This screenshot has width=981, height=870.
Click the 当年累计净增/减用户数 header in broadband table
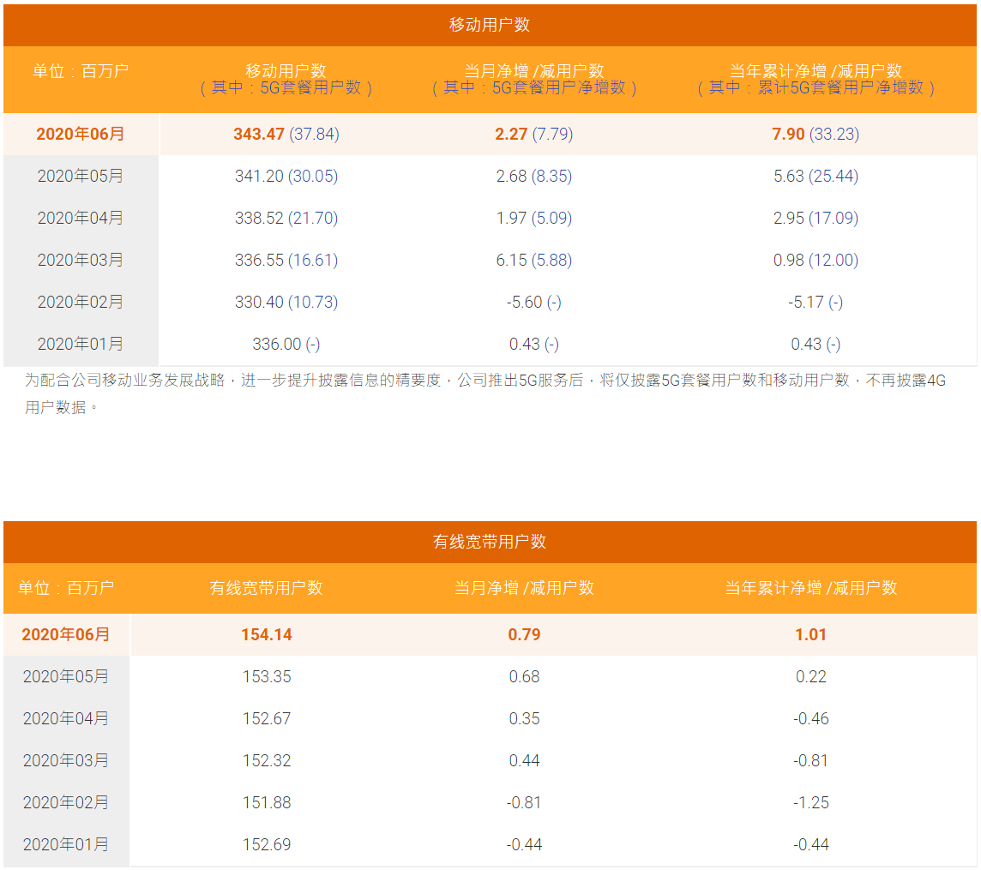[811, 588]
